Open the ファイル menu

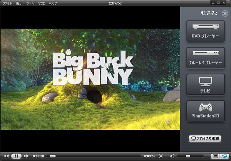[7, 3]
